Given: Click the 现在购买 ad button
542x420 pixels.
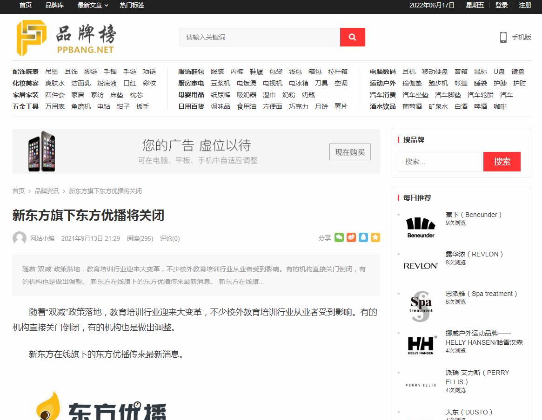Looking at the screenshot, I should tap(350, 152).
